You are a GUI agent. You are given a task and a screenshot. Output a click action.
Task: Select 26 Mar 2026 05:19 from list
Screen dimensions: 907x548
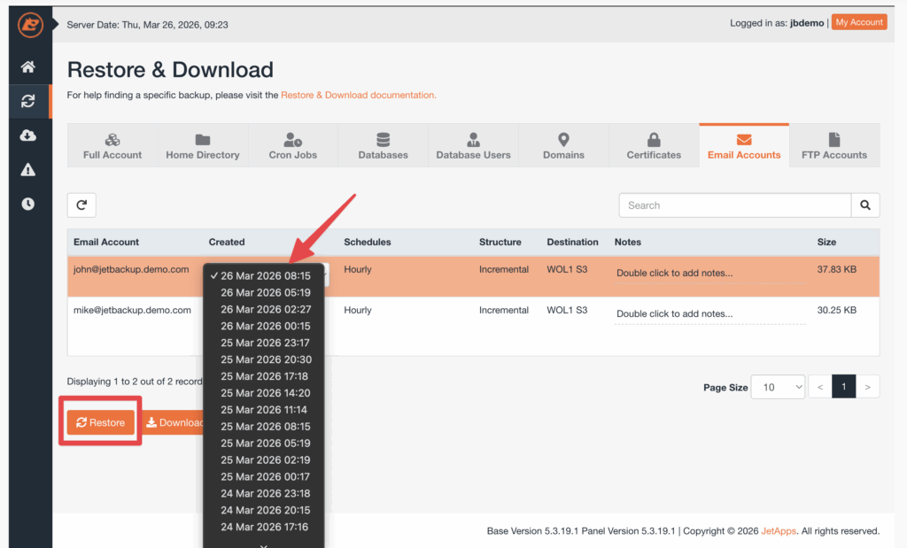[266, 292]
